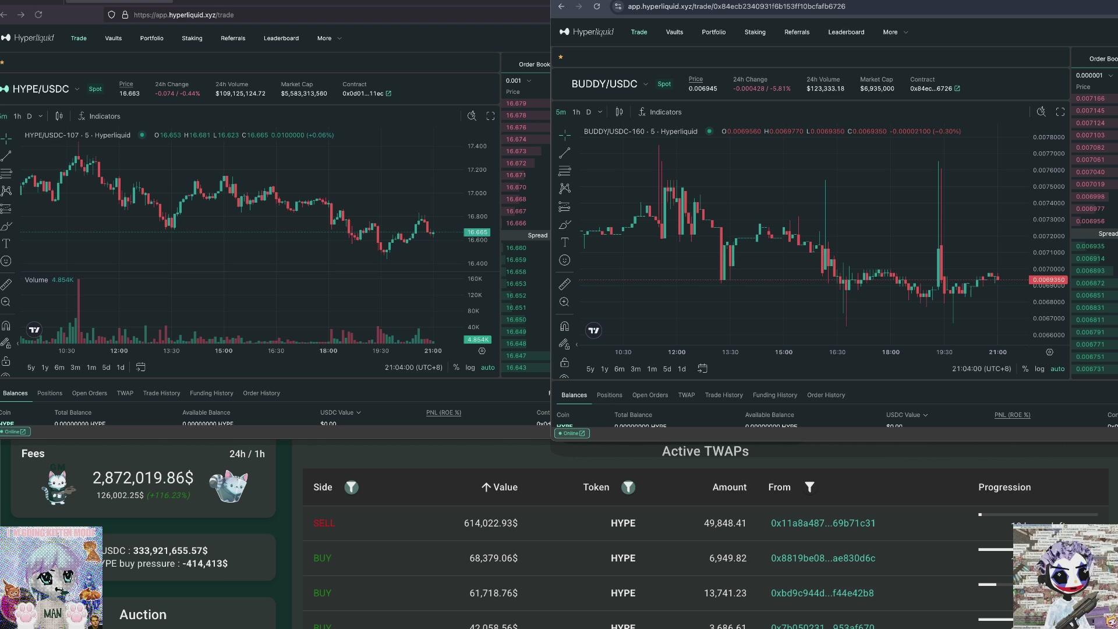Open Portfolio in the right window navigation
The height and width of the screenshot is (629, 1118).
(x=713, y=32)
